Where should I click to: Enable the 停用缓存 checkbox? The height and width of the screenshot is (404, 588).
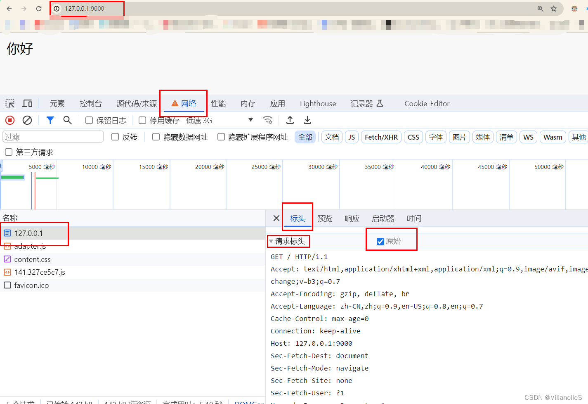pos(142,120)
